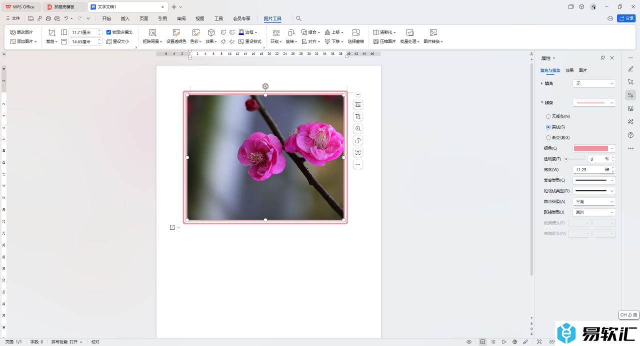Click the 压缩图片 compress picture icon
640x346 pixels.
point(376,41)
